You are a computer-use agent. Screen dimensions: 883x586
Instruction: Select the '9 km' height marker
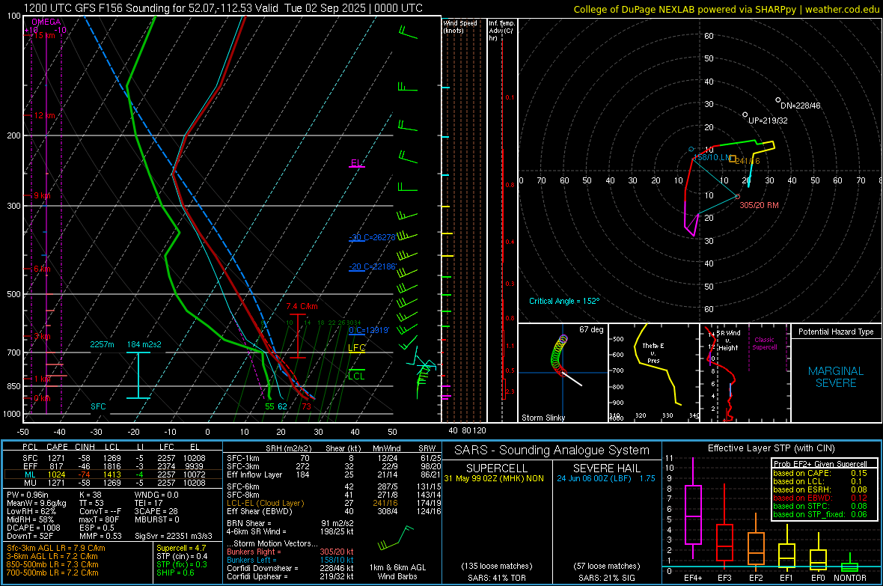point(42,195)
